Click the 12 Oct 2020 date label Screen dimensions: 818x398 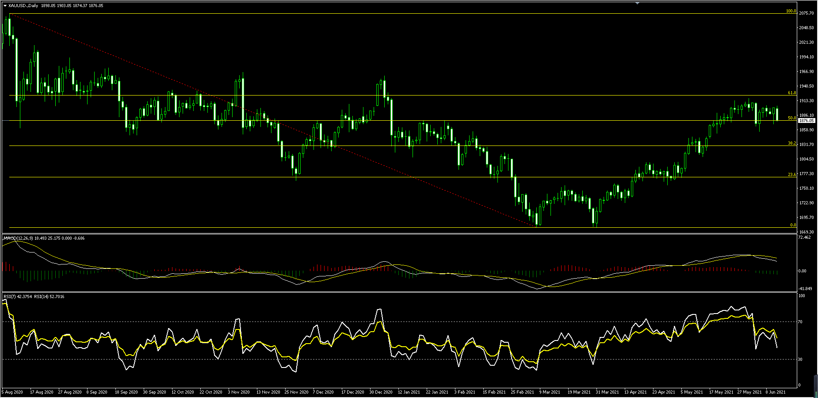(183, 392)
